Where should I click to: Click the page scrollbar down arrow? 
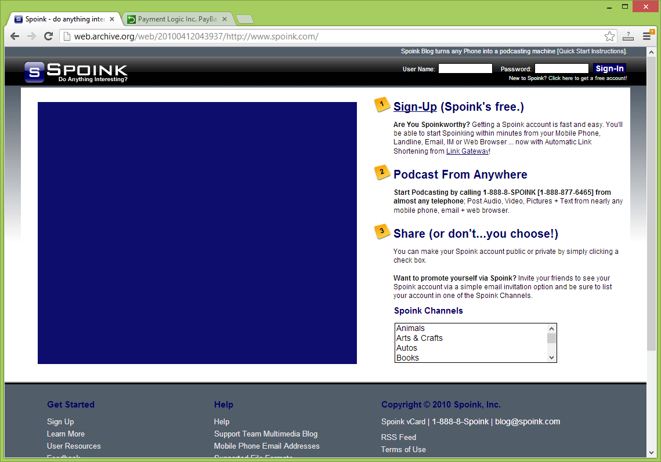[x=651, y=453]
